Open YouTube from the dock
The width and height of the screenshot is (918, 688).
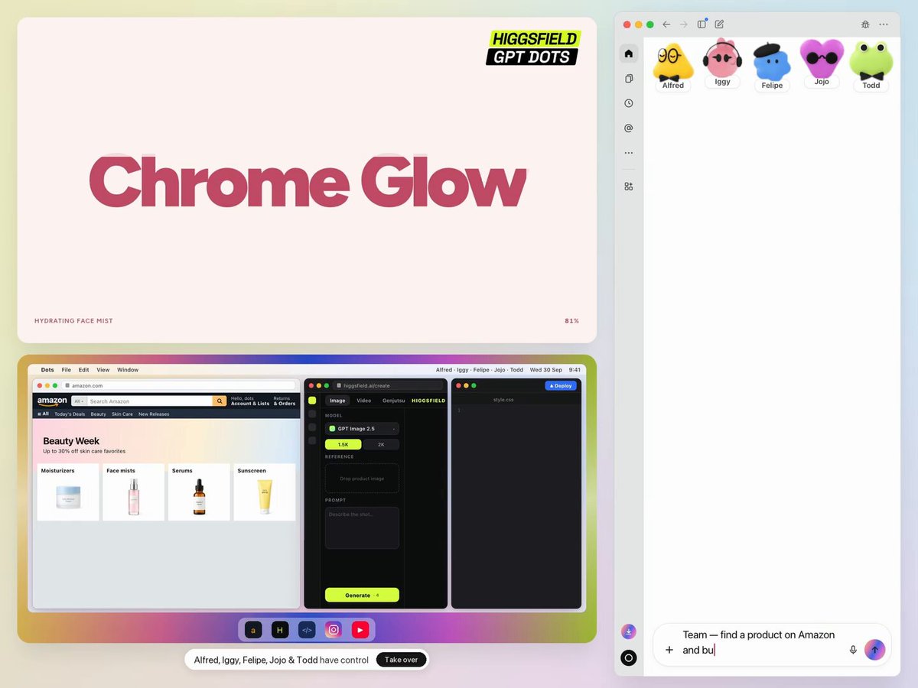point(360,630)
